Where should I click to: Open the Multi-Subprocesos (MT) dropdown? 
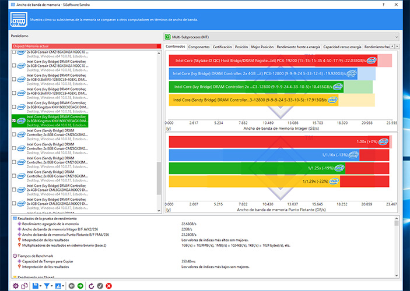coord(281,37)
